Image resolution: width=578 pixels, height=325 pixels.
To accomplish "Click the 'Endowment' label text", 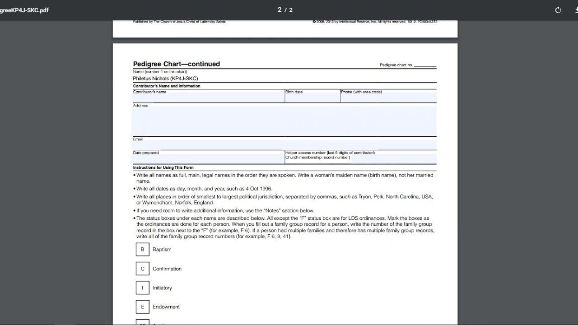I will [x=166, y=307].
